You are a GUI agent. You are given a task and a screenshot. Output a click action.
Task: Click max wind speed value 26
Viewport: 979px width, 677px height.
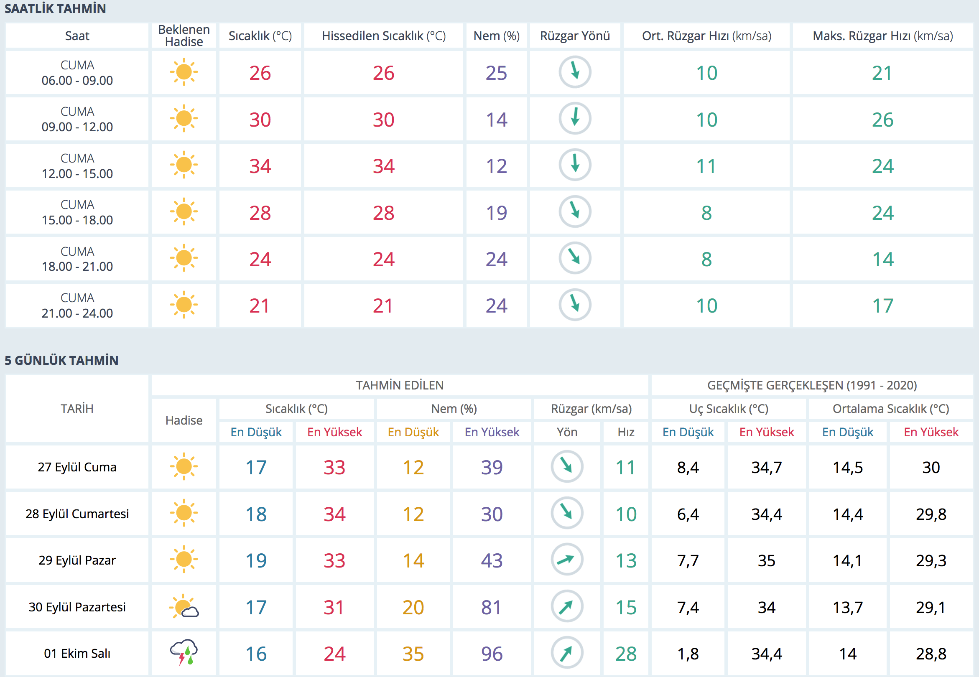tap(882, 120)
